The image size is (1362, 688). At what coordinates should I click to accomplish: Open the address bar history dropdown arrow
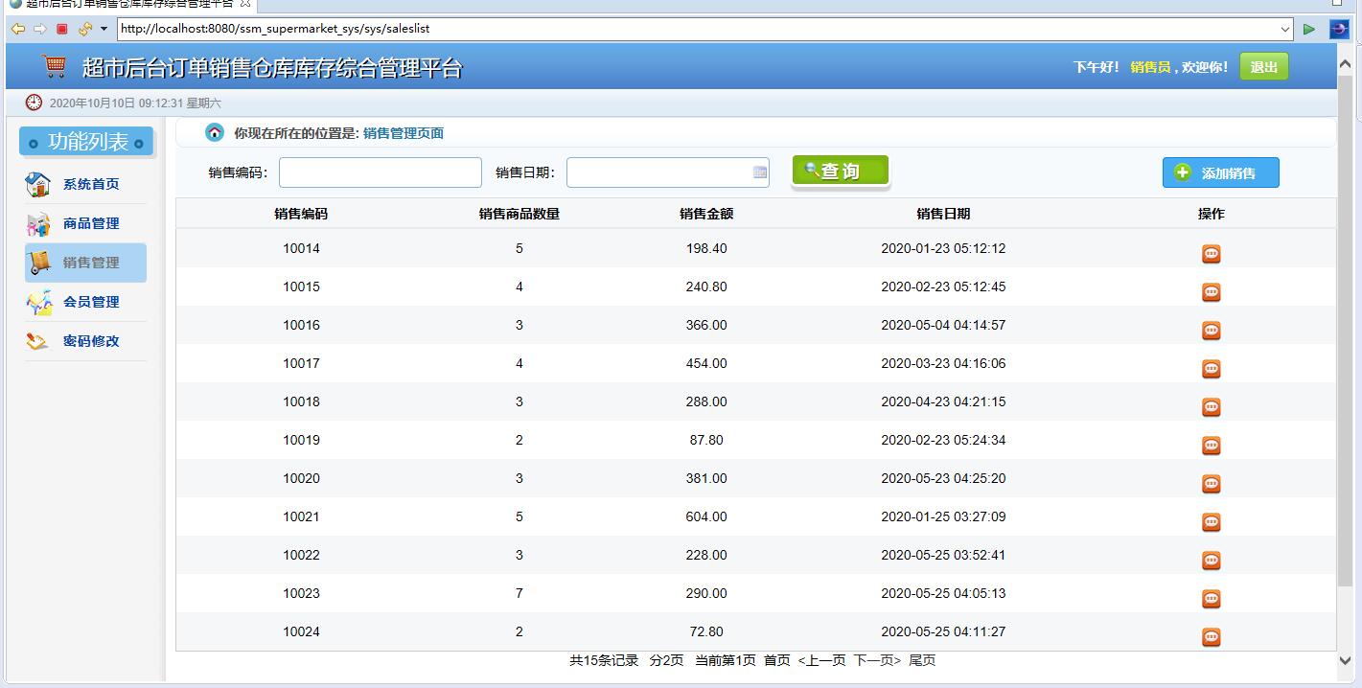point(1287,29)
